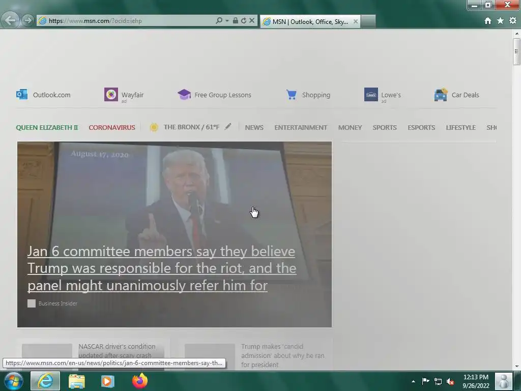The height and width of the screenshot is (391, 521).
Task: Show hidden tray icons arrow
Action: 413,381
